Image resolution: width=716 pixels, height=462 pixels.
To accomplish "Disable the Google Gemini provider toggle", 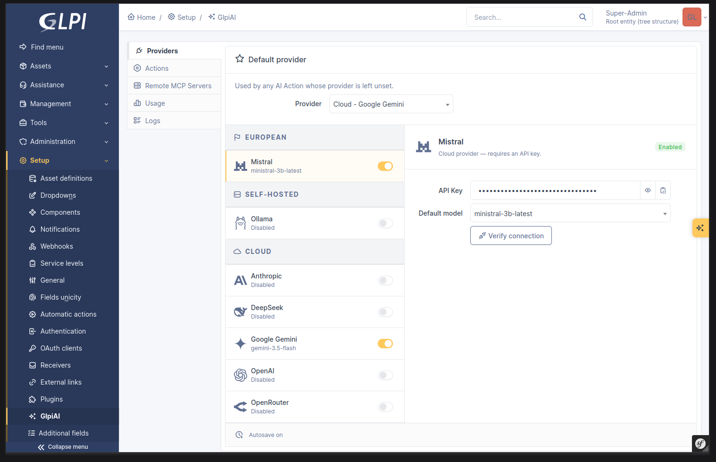I will (x=385, y=344).
